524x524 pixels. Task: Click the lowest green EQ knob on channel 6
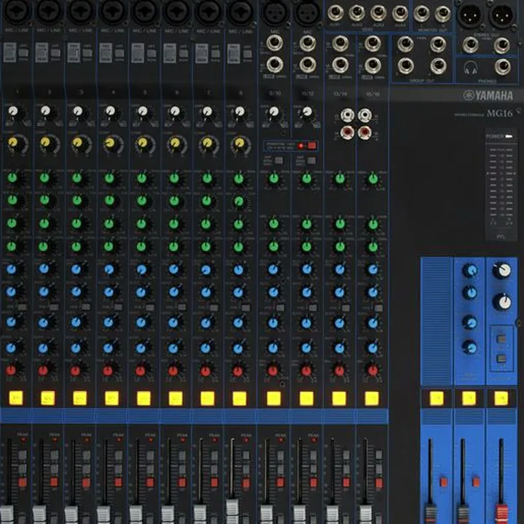(173, 247)
